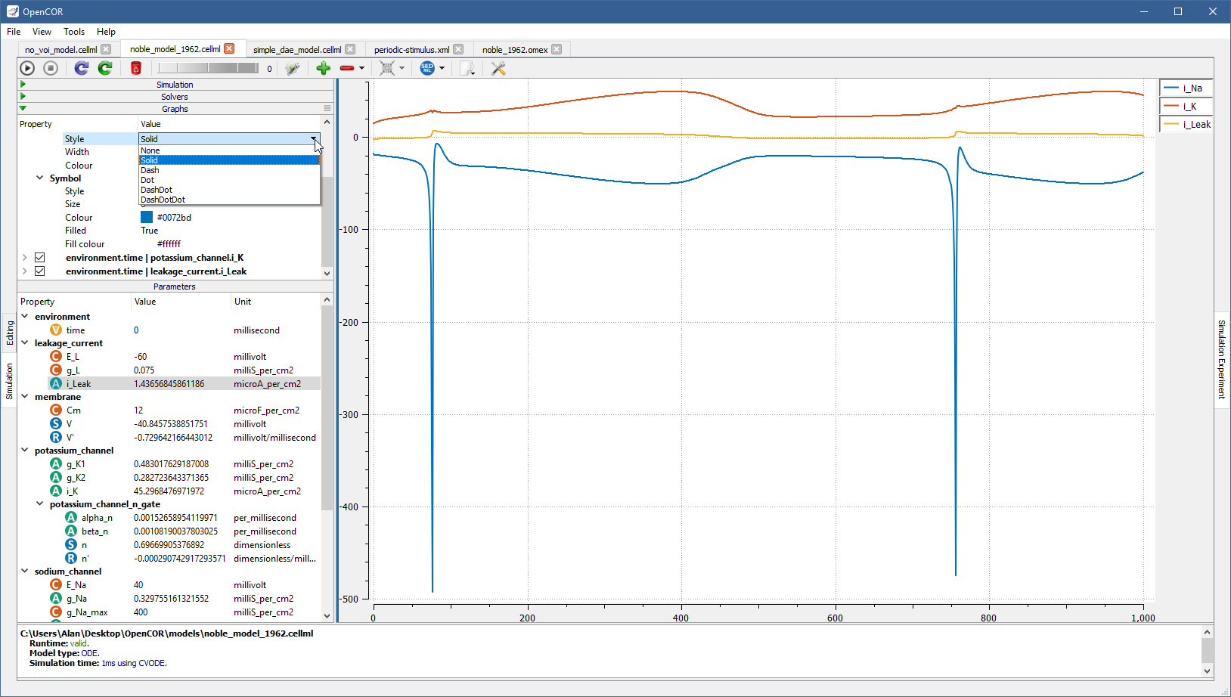Screen dimensions: 1231x697
Task: Open preferences with the wrench-screwdriver icon
Action: point(498,68)
